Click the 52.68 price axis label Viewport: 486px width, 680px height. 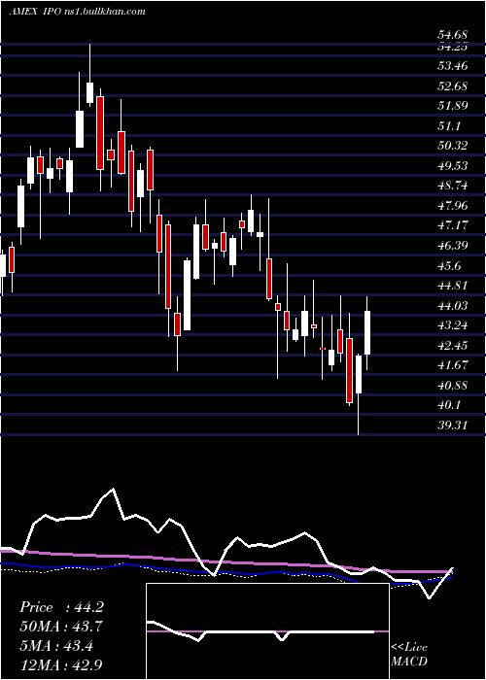(x=453, y=85)
